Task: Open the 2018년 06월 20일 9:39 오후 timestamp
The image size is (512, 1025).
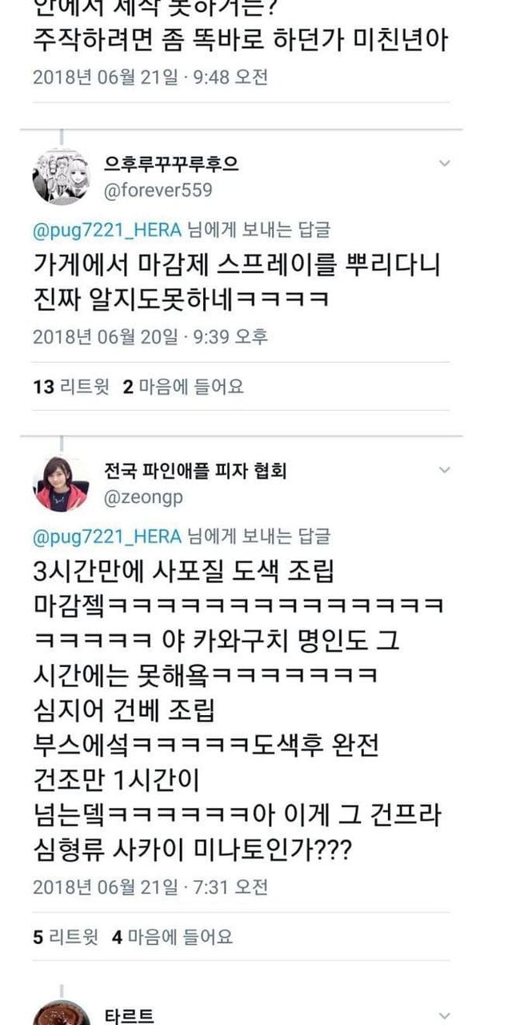Action: (x=150, y=337)
